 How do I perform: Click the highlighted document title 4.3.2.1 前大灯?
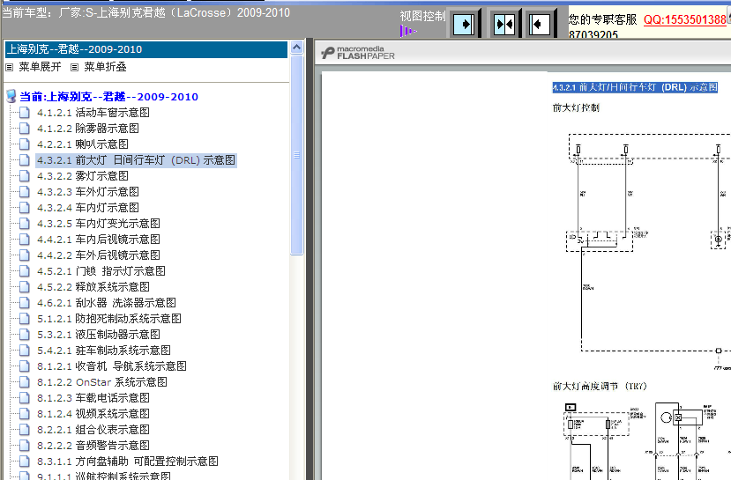click(x=635, y=87)
